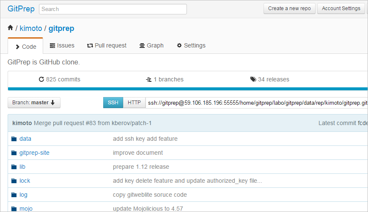The height and width of the screenshot is (212, 368).
Task: Select SSH clone URL protocol
Action: pos(113,103)
